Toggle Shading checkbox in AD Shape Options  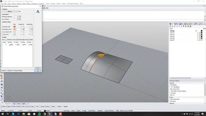[x=171, y=85]
